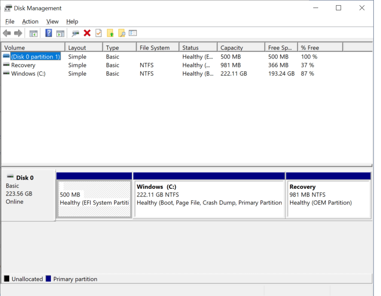Screen dimensions: 381x296
Task: Click the Back arrow in toolbar
Action: click(x=7, y=33)
